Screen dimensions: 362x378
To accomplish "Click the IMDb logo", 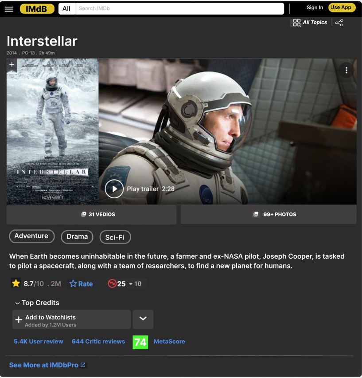I will pyautogui.click(x=37, y=9).
